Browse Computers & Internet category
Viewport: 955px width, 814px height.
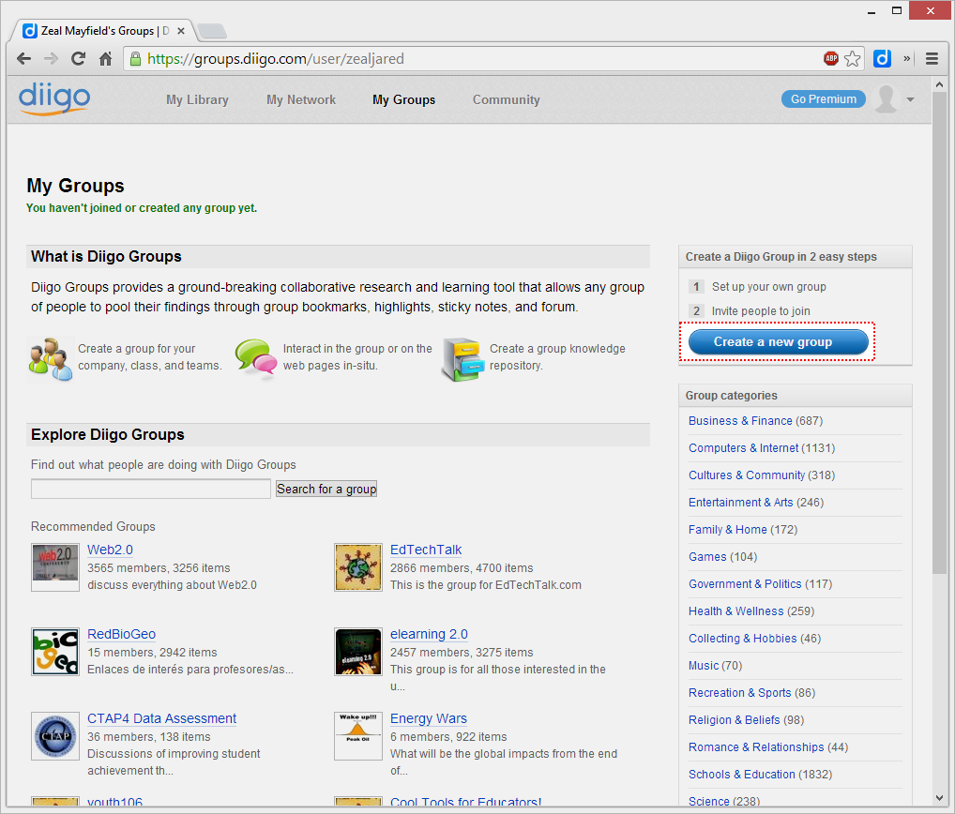point(743,448)
